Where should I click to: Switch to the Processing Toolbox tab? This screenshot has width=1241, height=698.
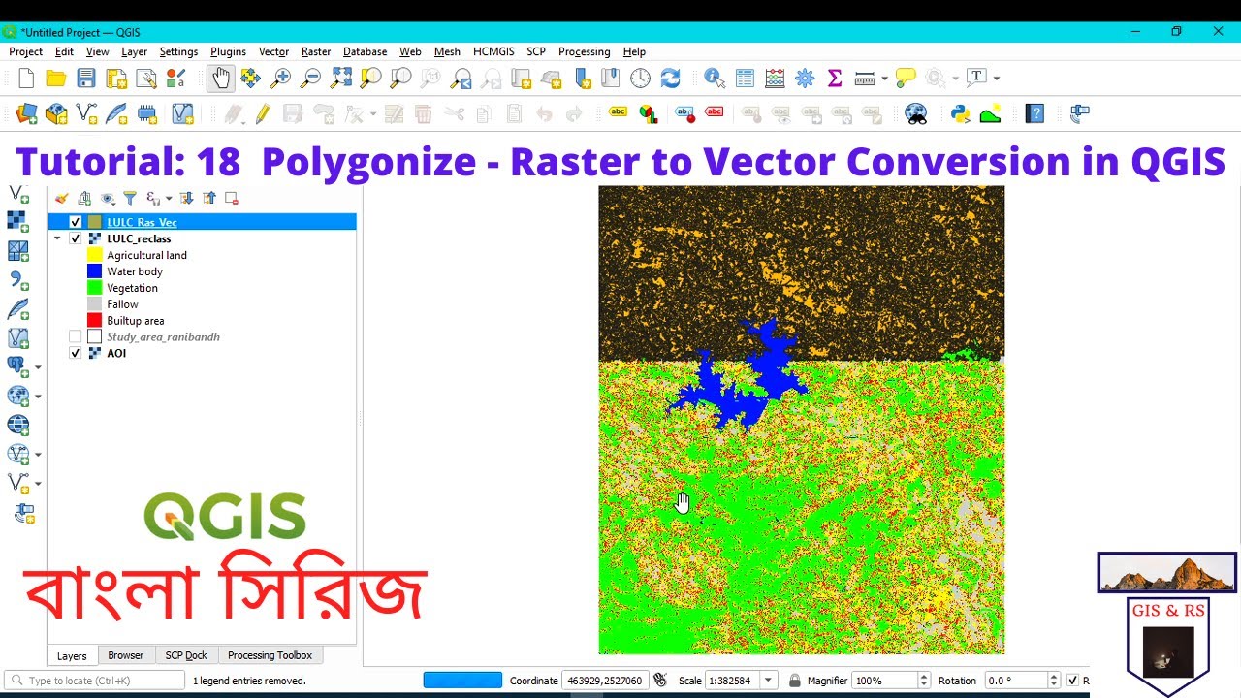[x=270, y=655]
